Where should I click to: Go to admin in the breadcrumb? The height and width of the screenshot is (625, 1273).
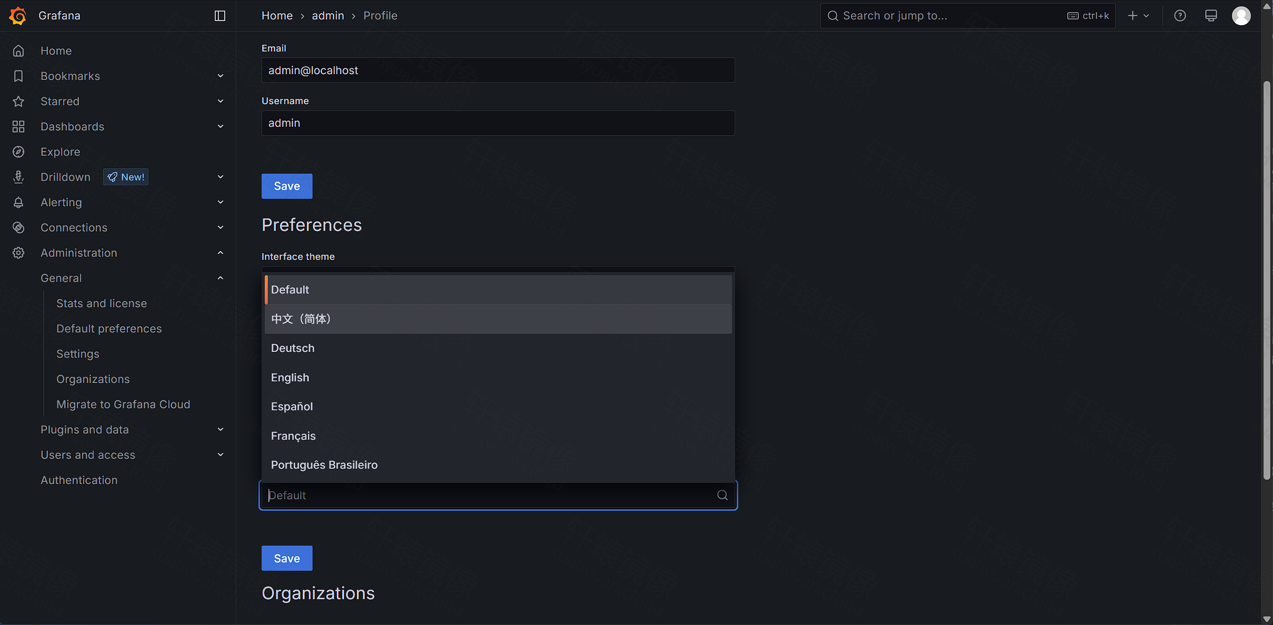[x=328, y=16]
